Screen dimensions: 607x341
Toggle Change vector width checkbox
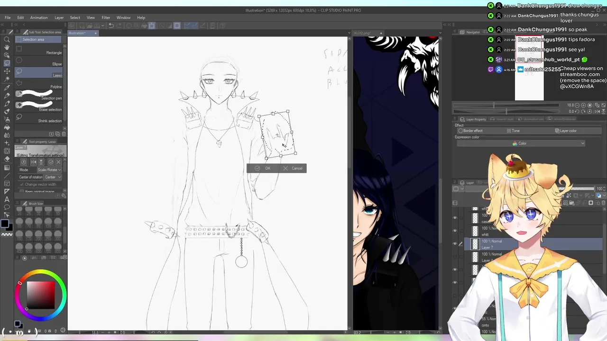22,184
